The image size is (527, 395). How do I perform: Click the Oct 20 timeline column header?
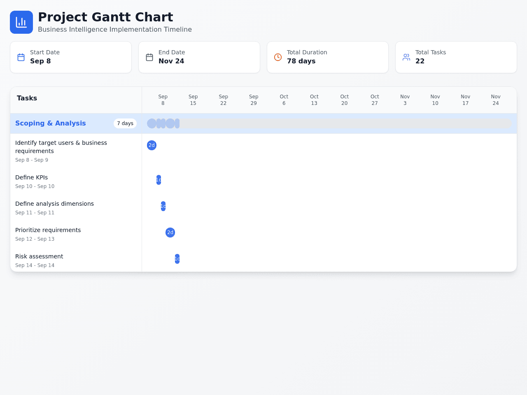click(x=345, y=100)
